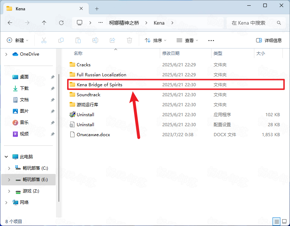This screenshot has width=290, height=226.
Task: Click the Share icon in toolbar
Action: pos(112,40)
